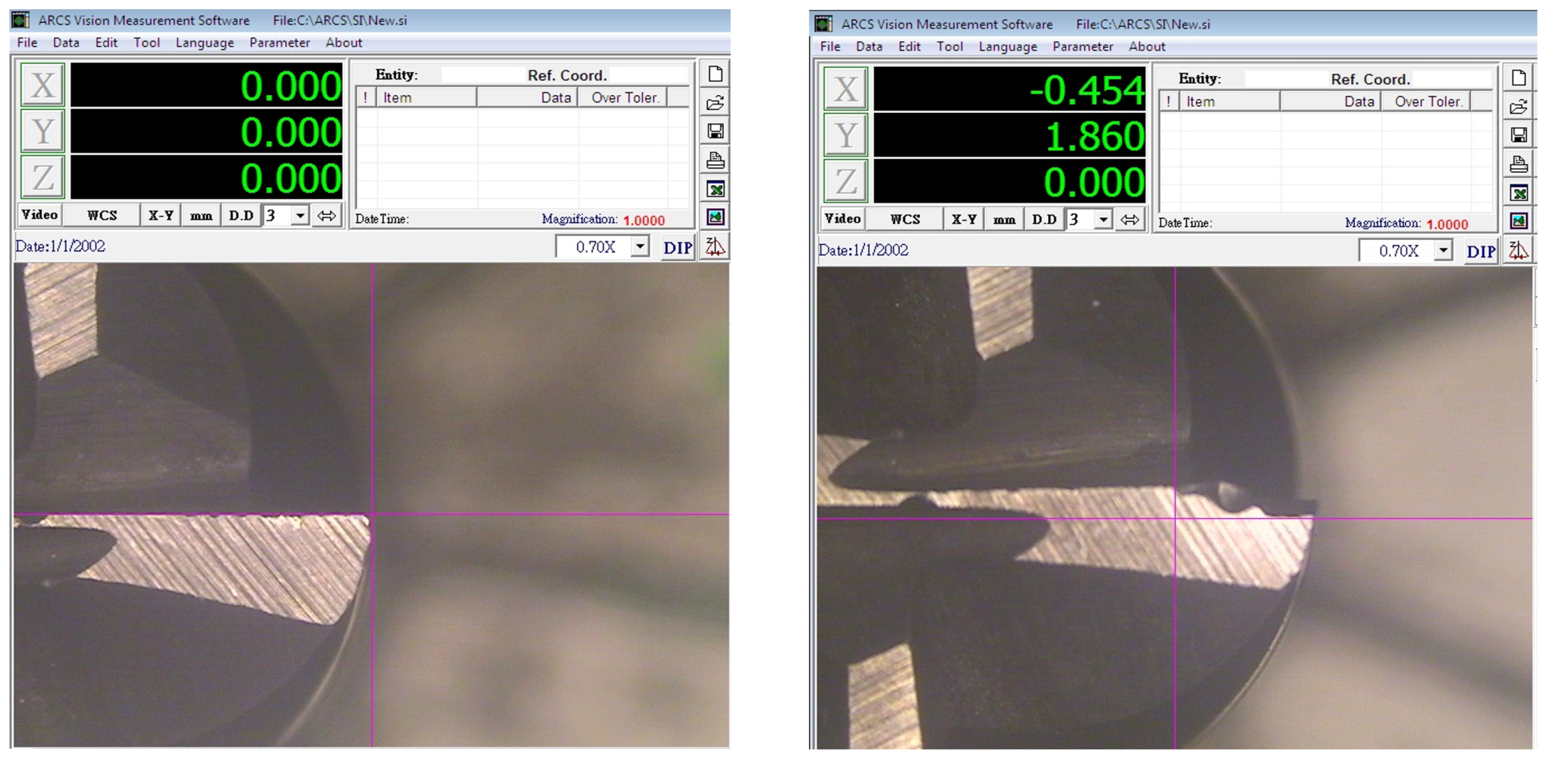Open the Tool menu in right window
This screenshot has height=757, width=1544.
(x=949, y=46)
